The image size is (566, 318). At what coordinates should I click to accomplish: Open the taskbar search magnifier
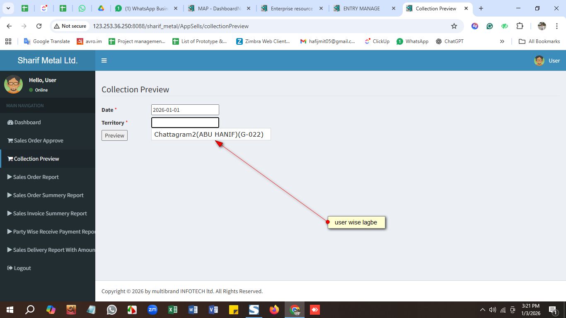coord(30,310)
